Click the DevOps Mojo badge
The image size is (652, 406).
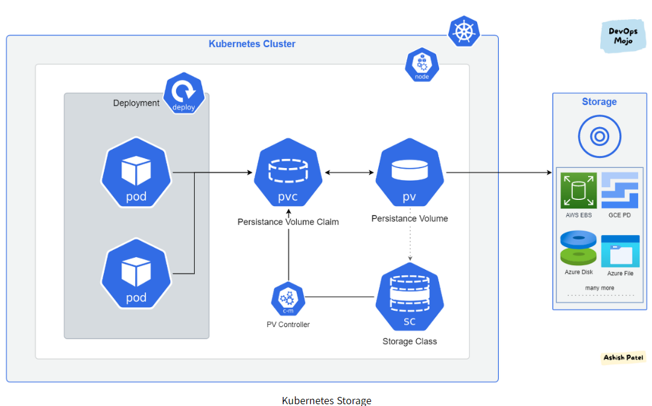pyautogui.click(x=622, y=36)
